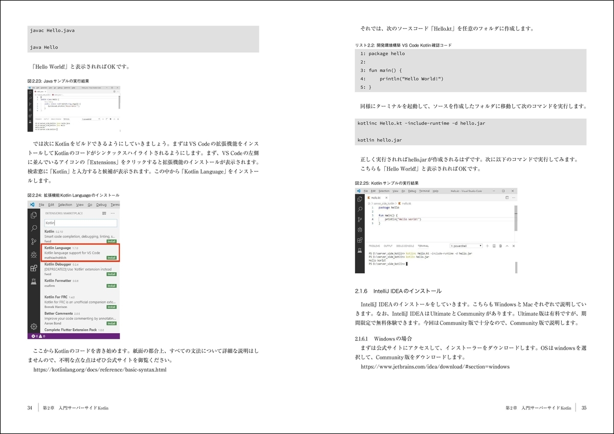Click '1: package hello' in code listing
The height and width of the screenshot is (434, 614).
point(382,53)
